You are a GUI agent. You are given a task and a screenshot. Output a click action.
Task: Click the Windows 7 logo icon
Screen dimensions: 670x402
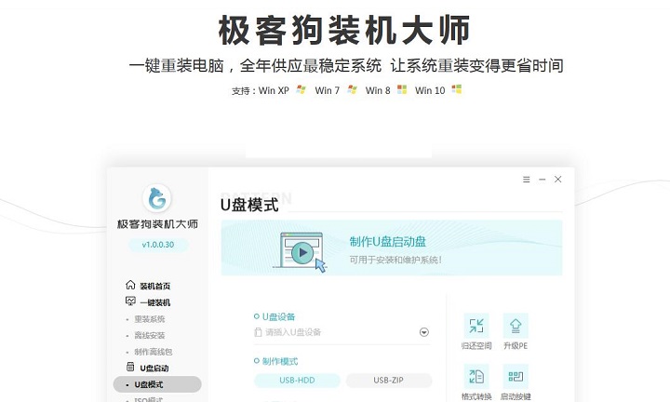(352, 89)
